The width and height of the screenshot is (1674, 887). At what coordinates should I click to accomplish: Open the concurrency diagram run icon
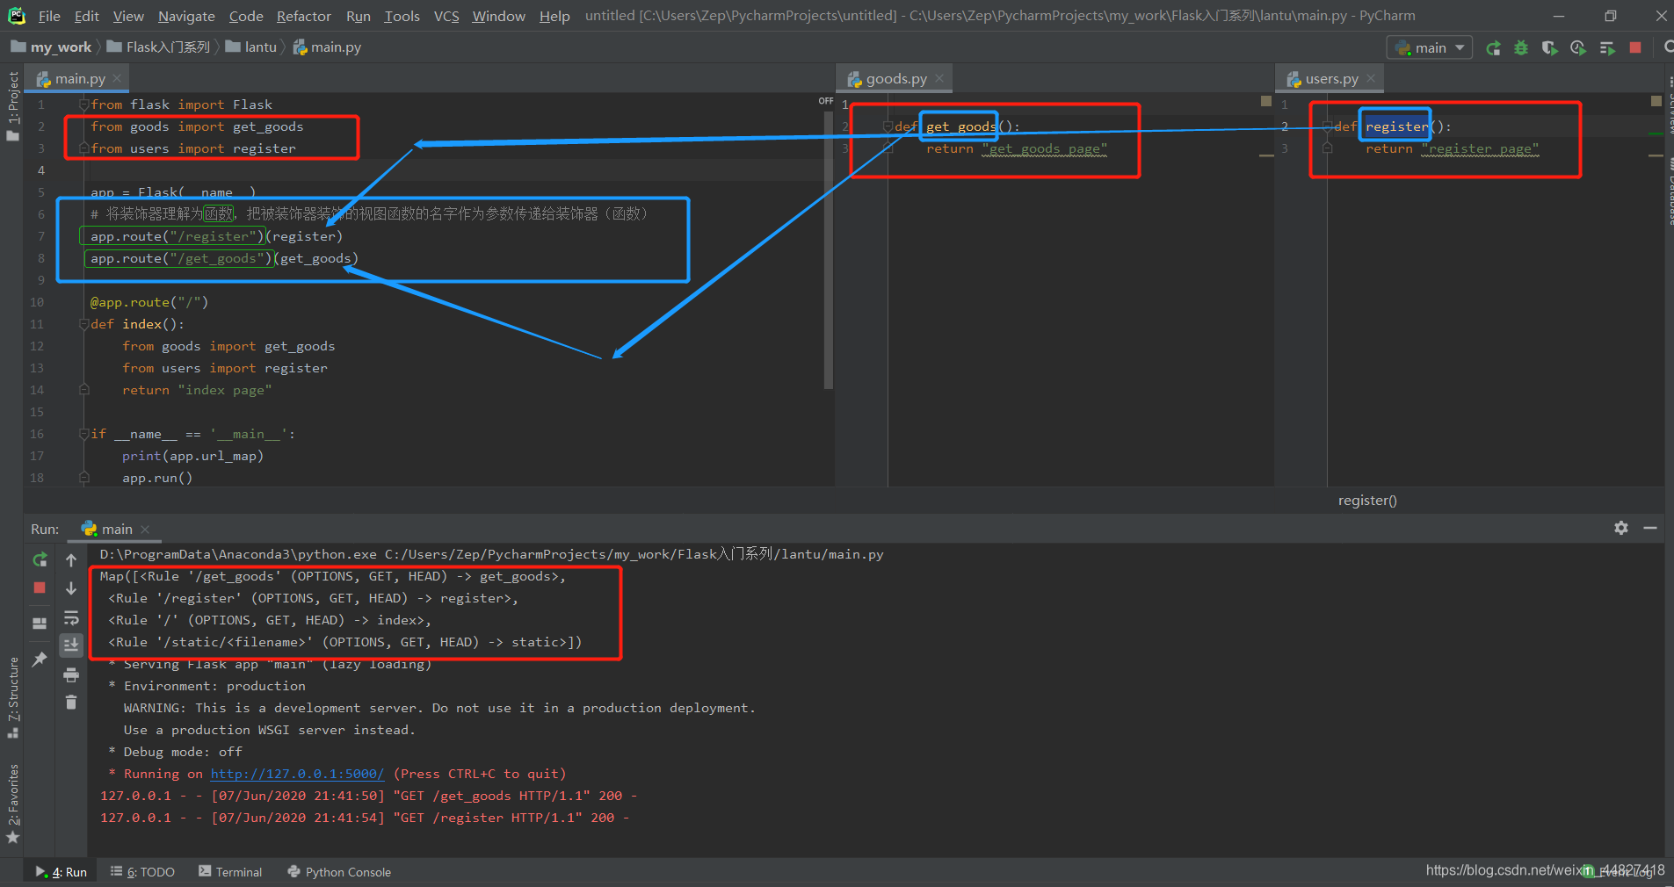click(x=1607, y=48)
